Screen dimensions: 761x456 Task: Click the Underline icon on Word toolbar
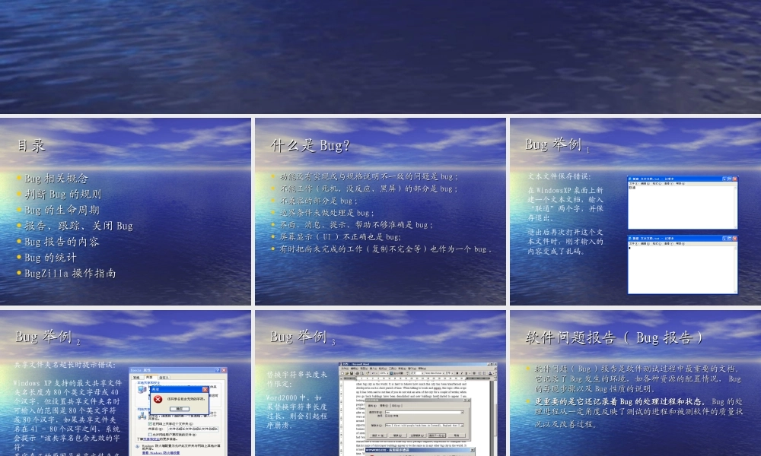tap(466, 373)
